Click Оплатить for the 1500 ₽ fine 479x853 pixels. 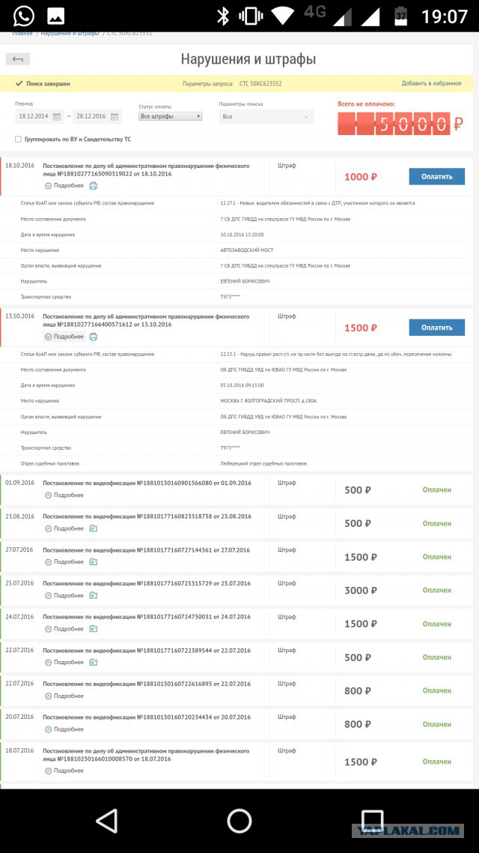click(x=436, y=328)
